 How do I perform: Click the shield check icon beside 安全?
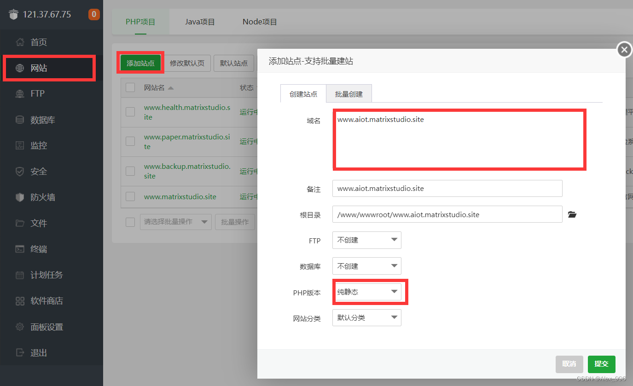[x=20, y=172]
